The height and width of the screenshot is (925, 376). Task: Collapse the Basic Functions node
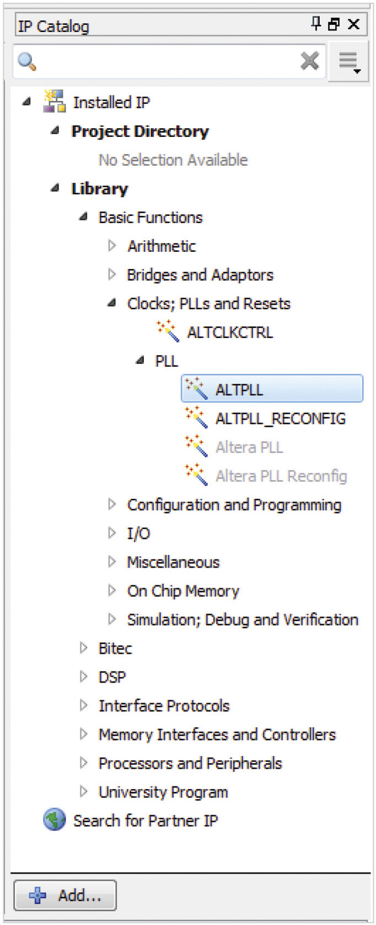point(83,217)
